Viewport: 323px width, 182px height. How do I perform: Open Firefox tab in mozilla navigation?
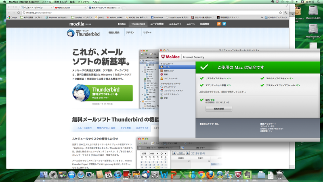tap(122, 24)
